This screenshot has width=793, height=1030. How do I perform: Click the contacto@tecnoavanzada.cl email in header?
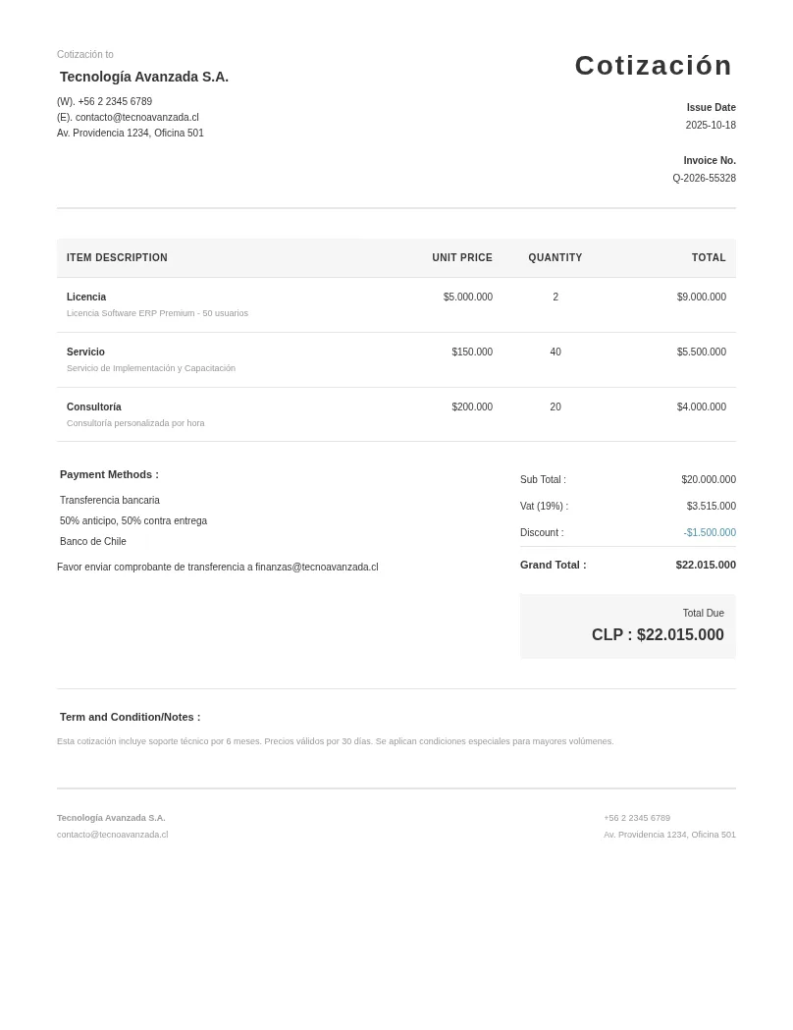136,117
